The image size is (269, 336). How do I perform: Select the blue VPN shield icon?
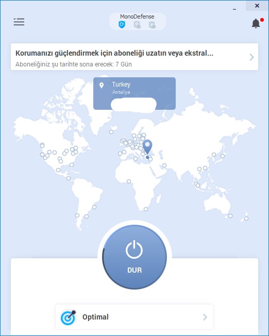click(x=122, y=25)
